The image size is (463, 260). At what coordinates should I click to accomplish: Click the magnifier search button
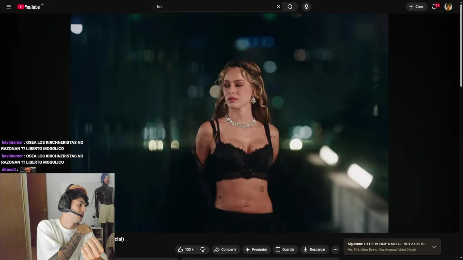pyautogui.click(x=290, y=7)
